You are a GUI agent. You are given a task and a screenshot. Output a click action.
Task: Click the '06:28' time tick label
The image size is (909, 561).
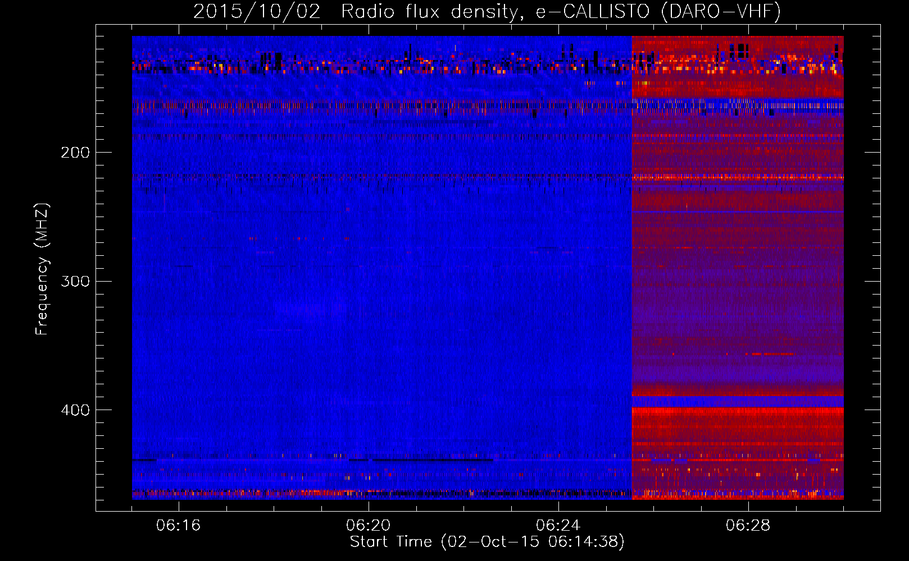(x=748, y=525)
